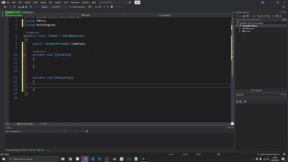288x162 pixels.
Task: Toggle bookmark icon in toolbar
Action: 112,7
